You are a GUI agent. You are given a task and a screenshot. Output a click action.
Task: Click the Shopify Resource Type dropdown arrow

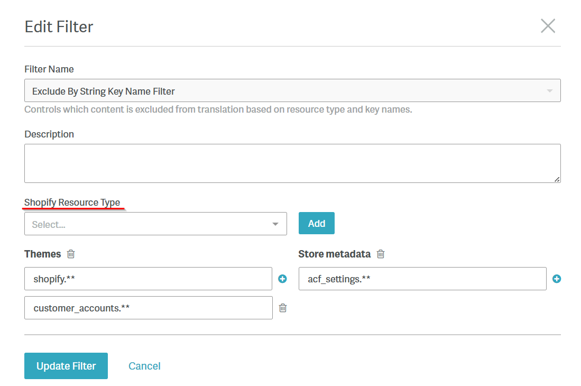click(275, 224)
